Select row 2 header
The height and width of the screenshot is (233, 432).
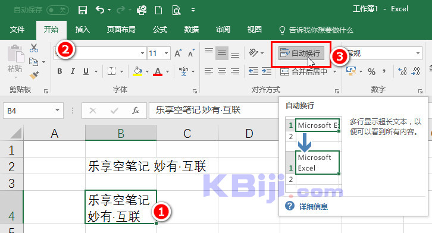coord(11,166)
